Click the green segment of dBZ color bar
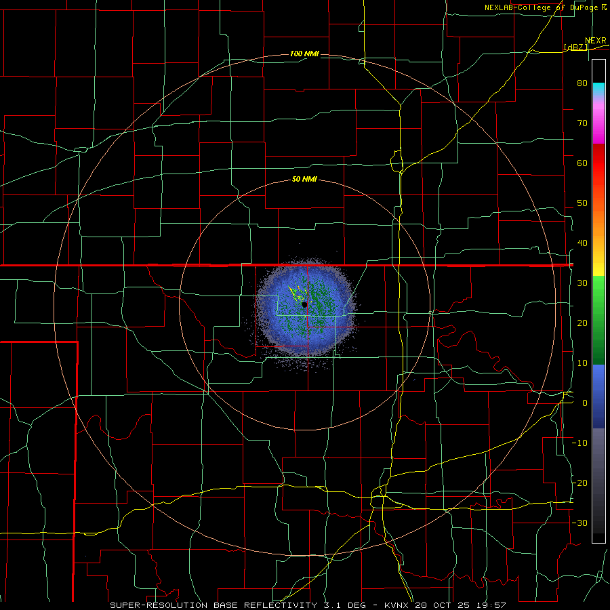This screenshot has height=610, width=610. click(x=598, y=320)
